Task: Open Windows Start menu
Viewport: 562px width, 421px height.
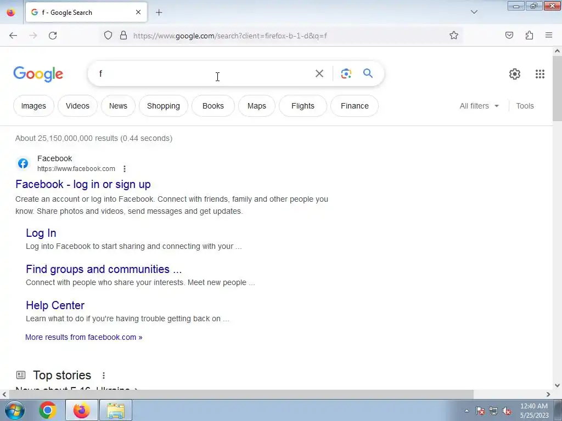Action: [x=15, y=410]
